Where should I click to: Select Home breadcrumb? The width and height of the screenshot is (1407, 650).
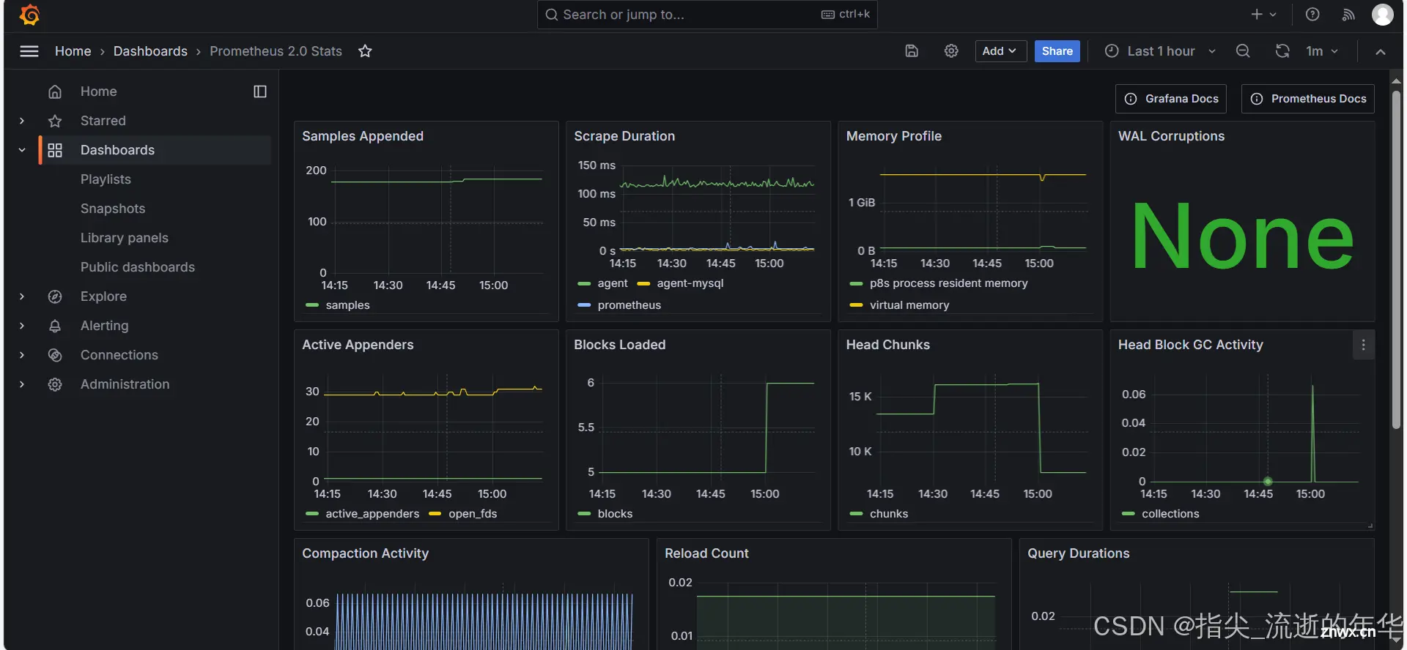[x=73, y=51]
